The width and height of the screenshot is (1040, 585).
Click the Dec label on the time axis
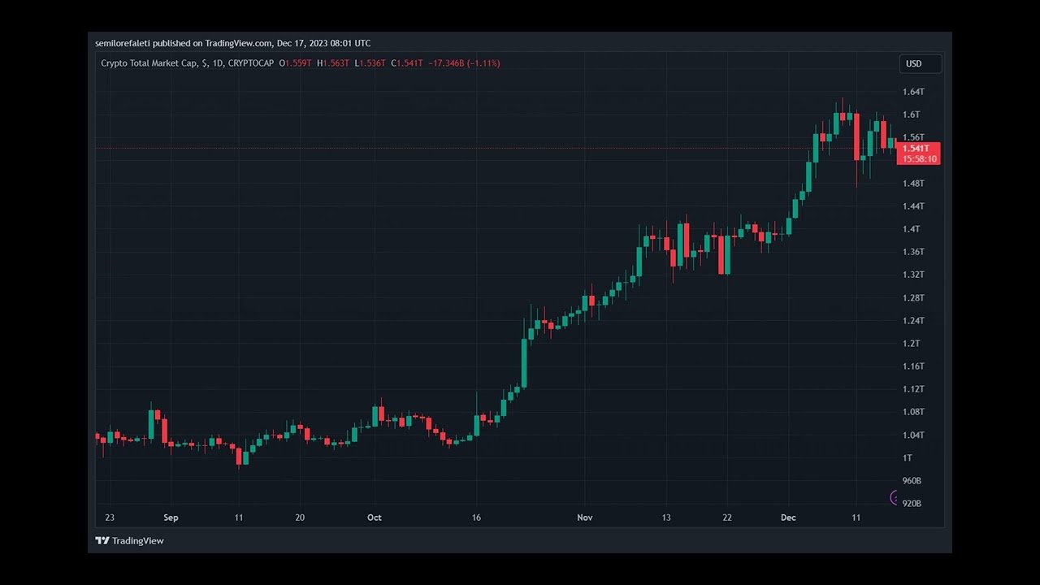pos(786,517)
